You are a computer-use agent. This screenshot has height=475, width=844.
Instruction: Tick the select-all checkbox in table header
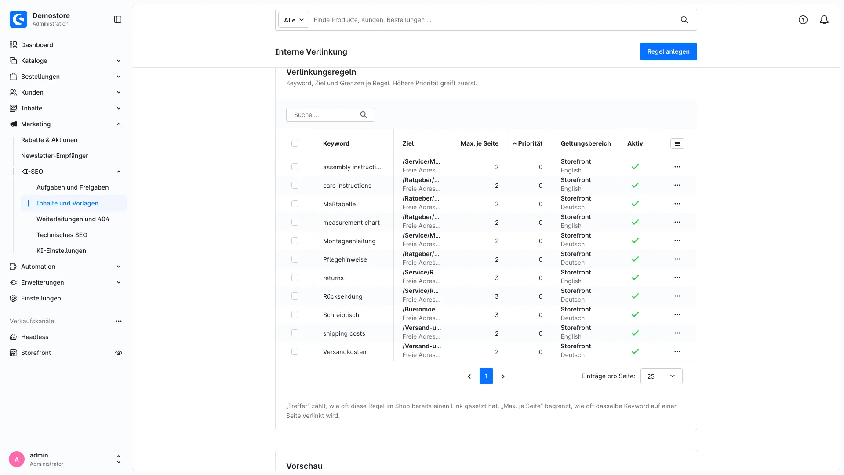pos(295,143)
